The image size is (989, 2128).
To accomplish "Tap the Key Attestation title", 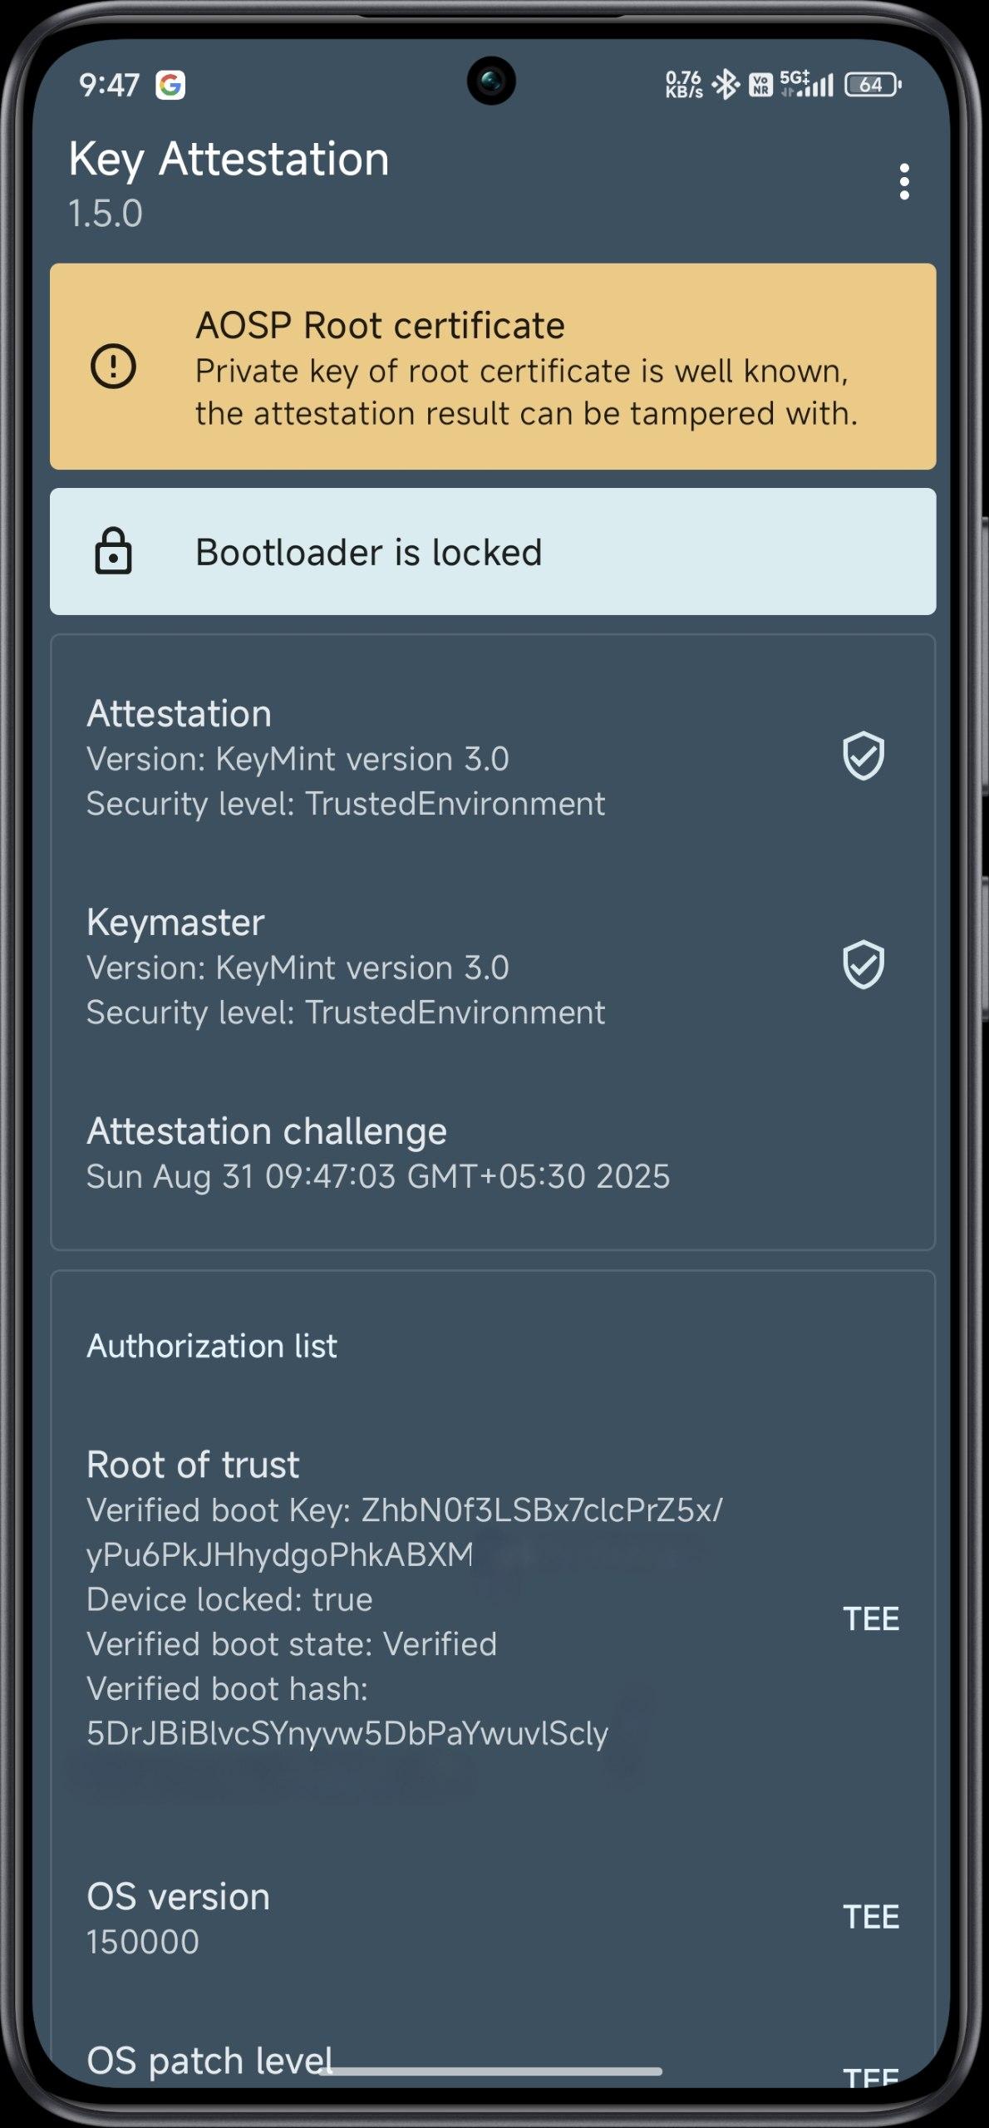I will coord(229,159).
